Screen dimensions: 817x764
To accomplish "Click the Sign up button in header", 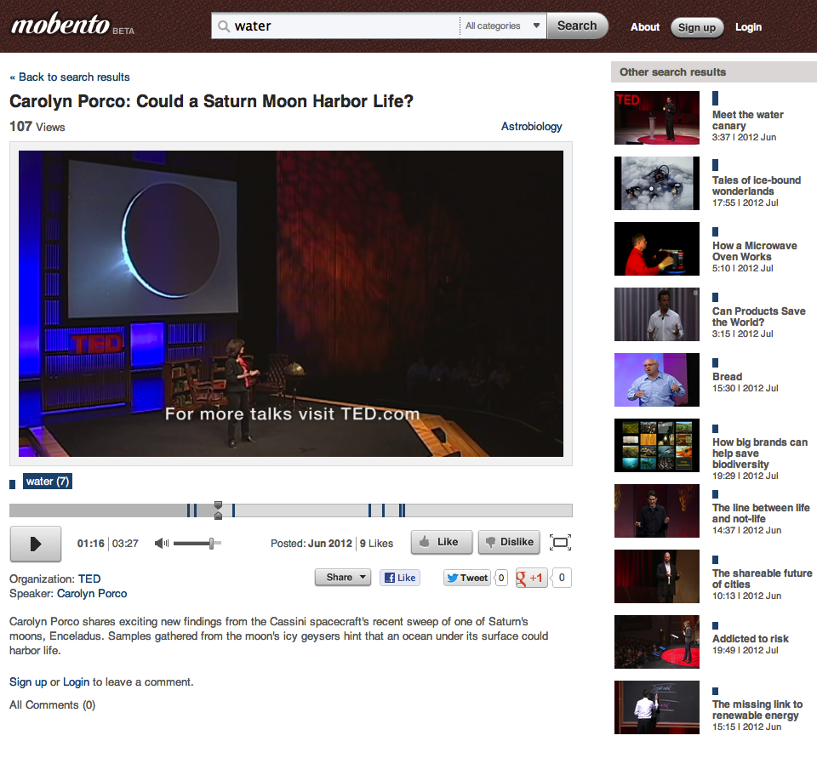I will click(x=697, y=27).
